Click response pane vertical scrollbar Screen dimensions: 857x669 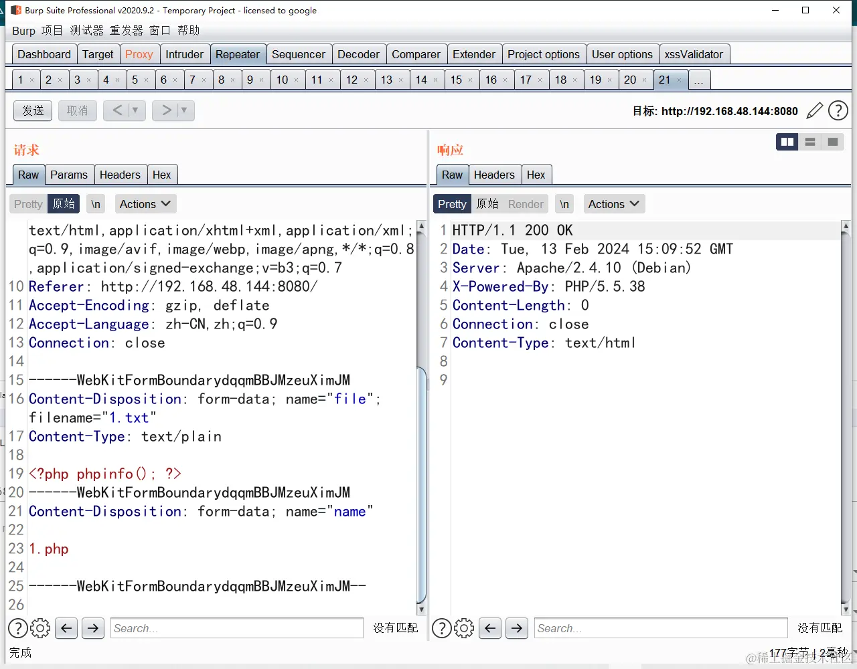pos(846,417)
